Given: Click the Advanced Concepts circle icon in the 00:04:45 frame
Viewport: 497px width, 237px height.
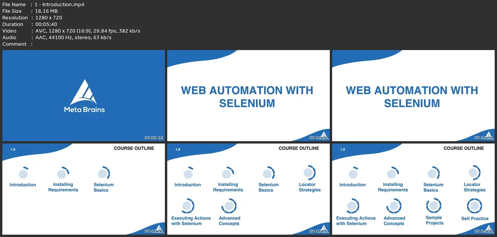Looking at the screenshot, I should coord(394,206).
